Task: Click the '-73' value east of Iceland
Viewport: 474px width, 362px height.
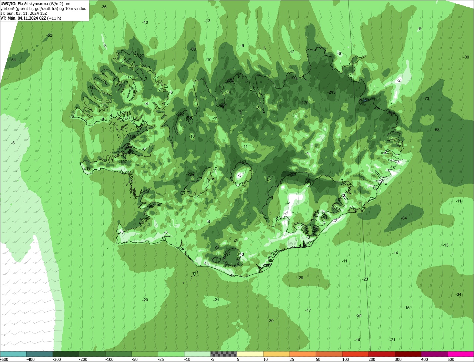Action: coord(426,98)
